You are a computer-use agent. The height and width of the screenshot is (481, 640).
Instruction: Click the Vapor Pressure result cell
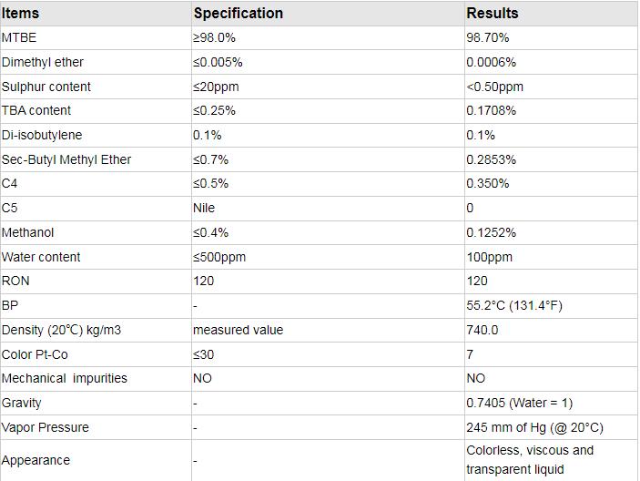[x=534, y=427]
